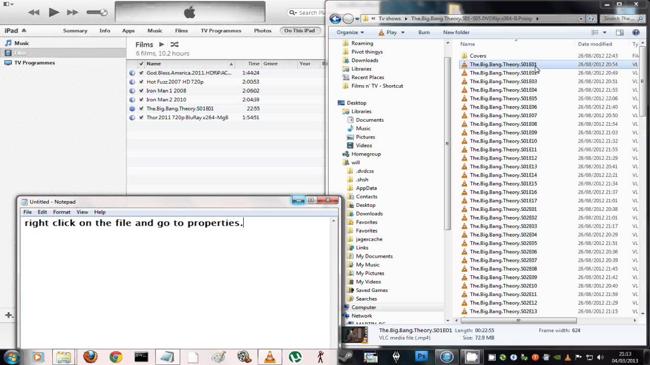Screen dimensions: 650x365
Task: Switch to the Summary tab
Action: 75,30
